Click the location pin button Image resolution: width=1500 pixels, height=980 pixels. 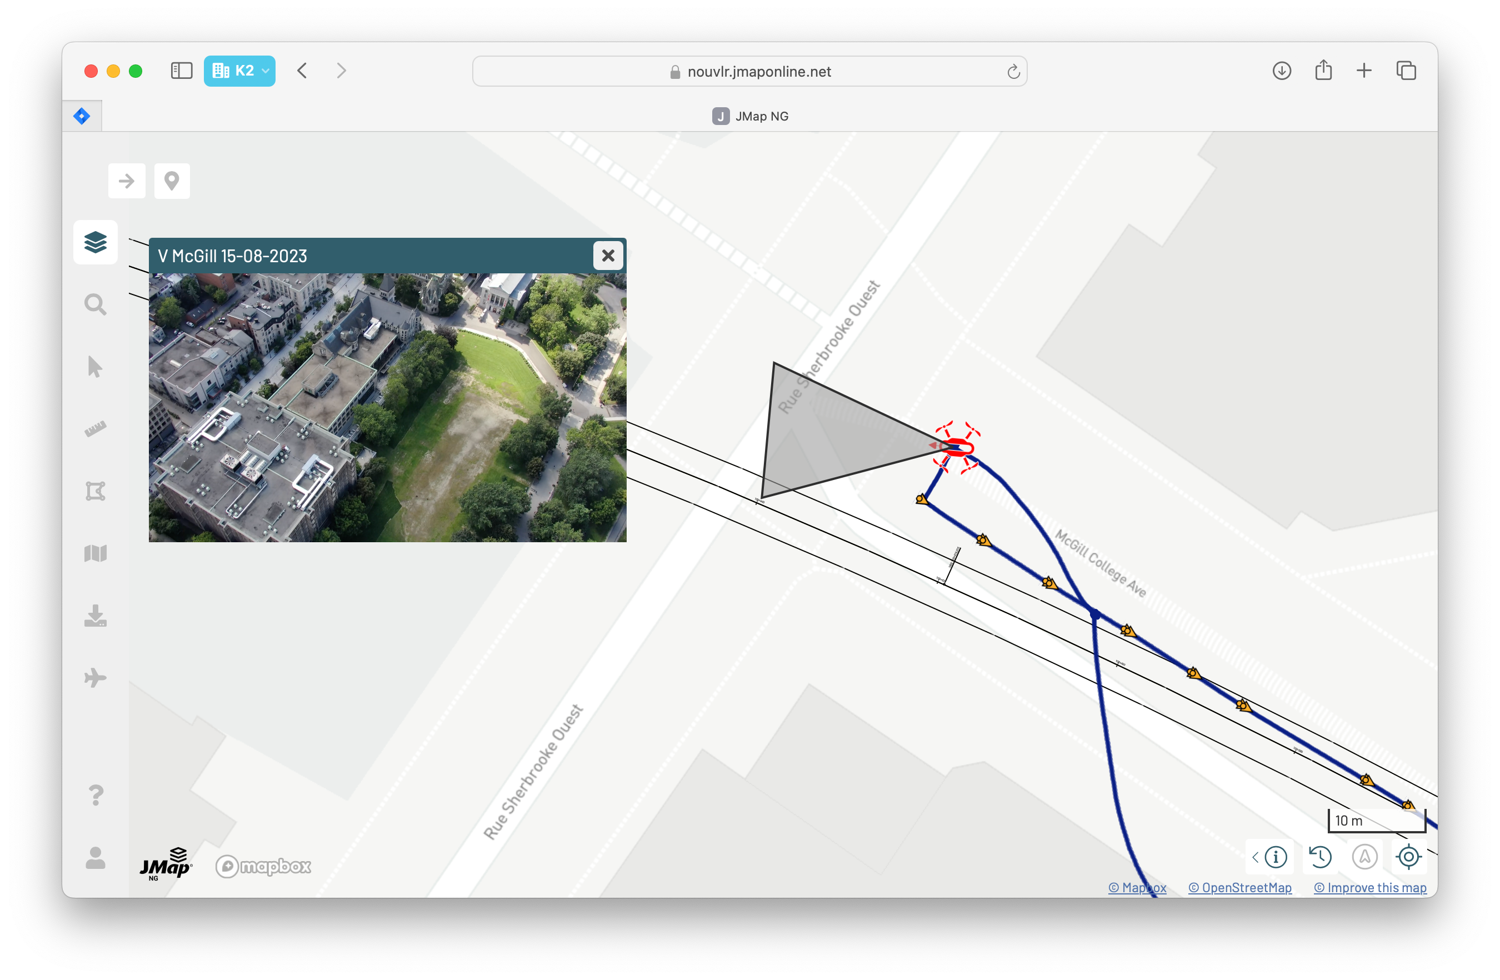click(172, 182)
